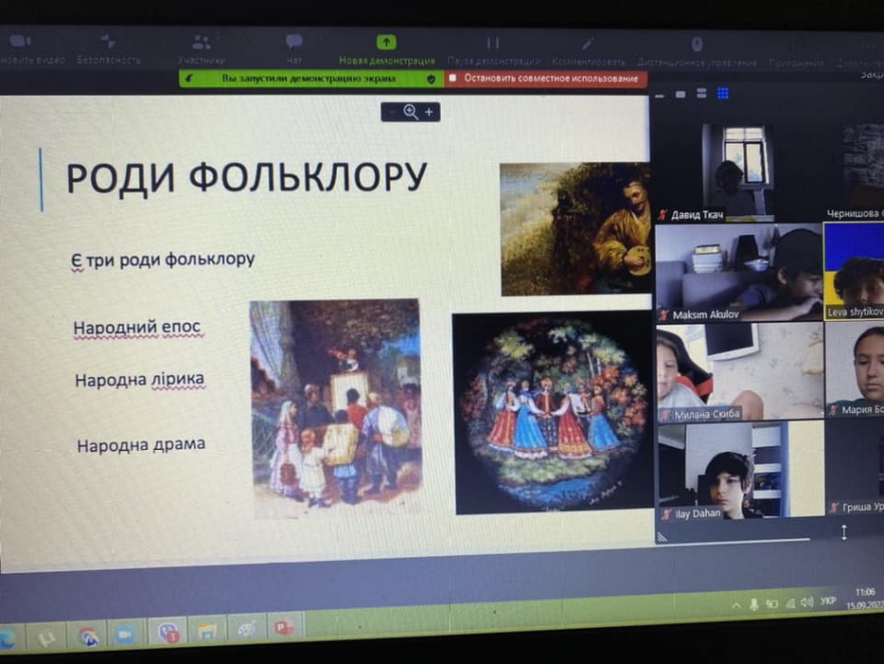Image resolution: width=884 pixels, height=664 pixels.
Task: Click the puppet show crowd painting
Action: [336, 407]
